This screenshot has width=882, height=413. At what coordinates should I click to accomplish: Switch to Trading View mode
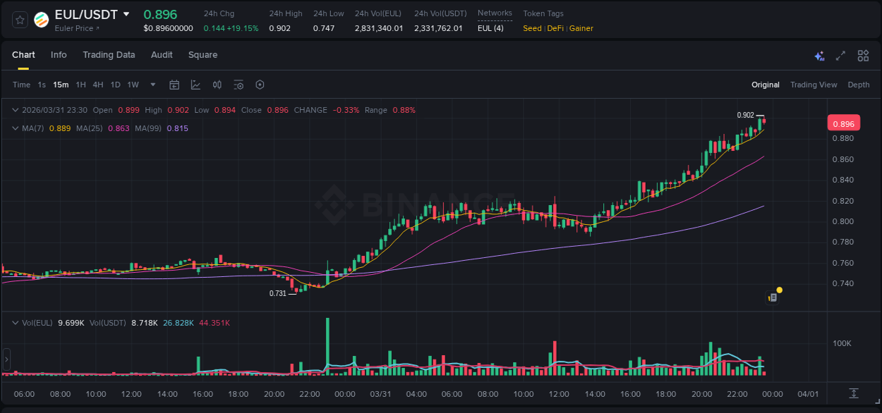coord(814,85)
